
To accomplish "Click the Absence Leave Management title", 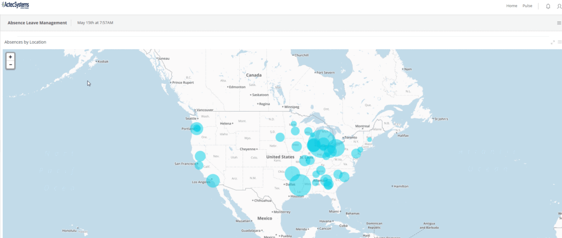I will [x=37, y=23].
